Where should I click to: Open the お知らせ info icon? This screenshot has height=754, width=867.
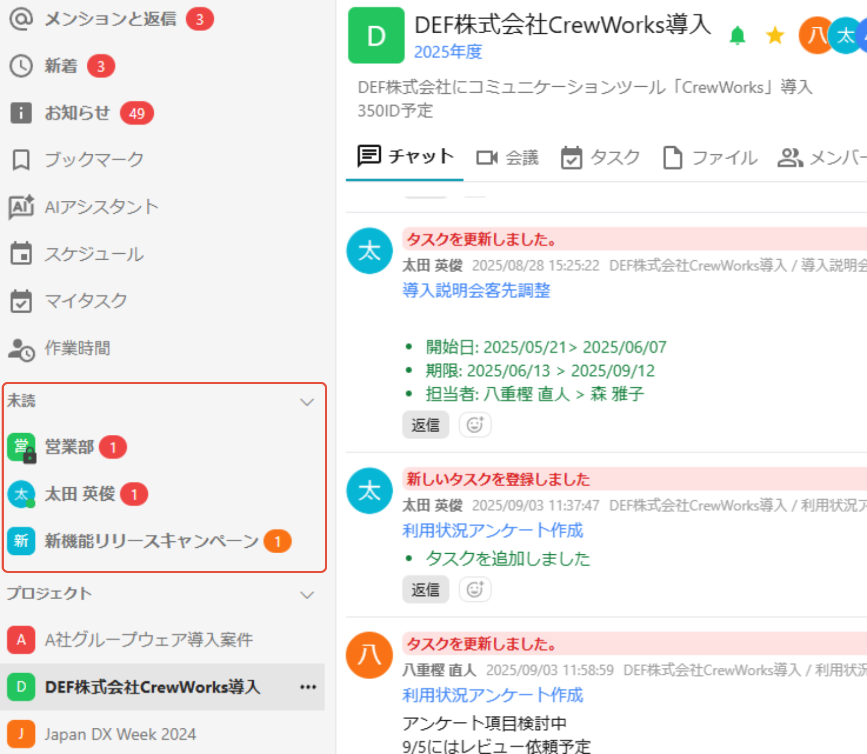click(21, 113)
